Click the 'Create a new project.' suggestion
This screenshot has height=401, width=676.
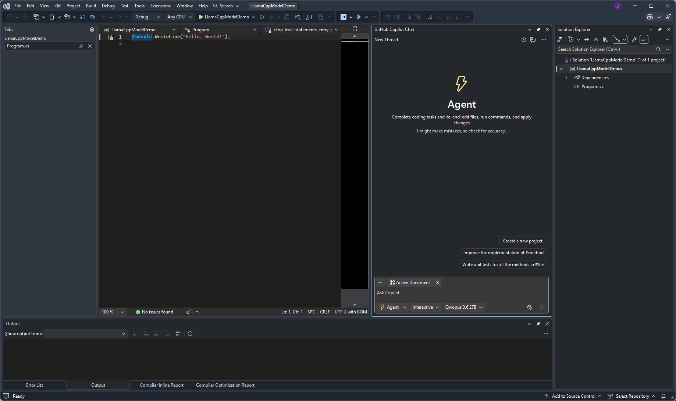click(x=523, y=241)
